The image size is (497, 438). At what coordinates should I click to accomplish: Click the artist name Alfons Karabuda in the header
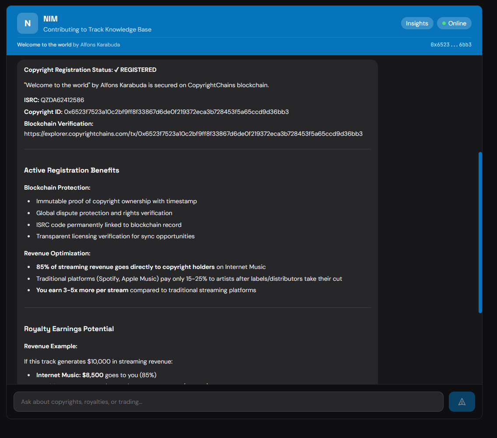pyautogui.click(x=100, y=45)
